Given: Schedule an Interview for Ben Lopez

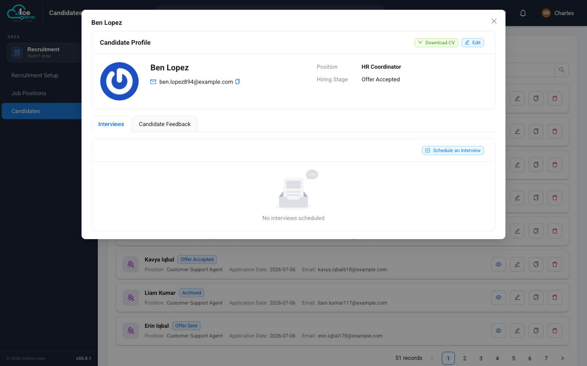Looking at the screenshot, I should pos(453,150).
